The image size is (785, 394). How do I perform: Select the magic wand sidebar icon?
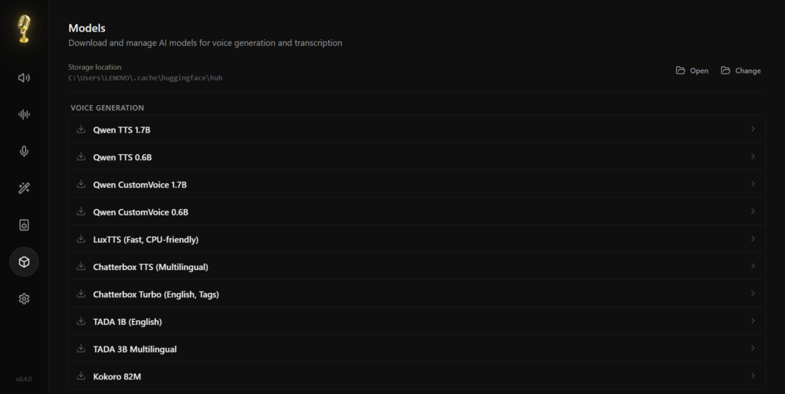pos(24,188)
